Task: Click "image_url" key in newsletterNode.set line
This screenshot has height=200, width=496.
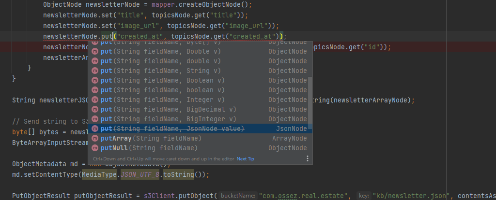Action: 138,26
